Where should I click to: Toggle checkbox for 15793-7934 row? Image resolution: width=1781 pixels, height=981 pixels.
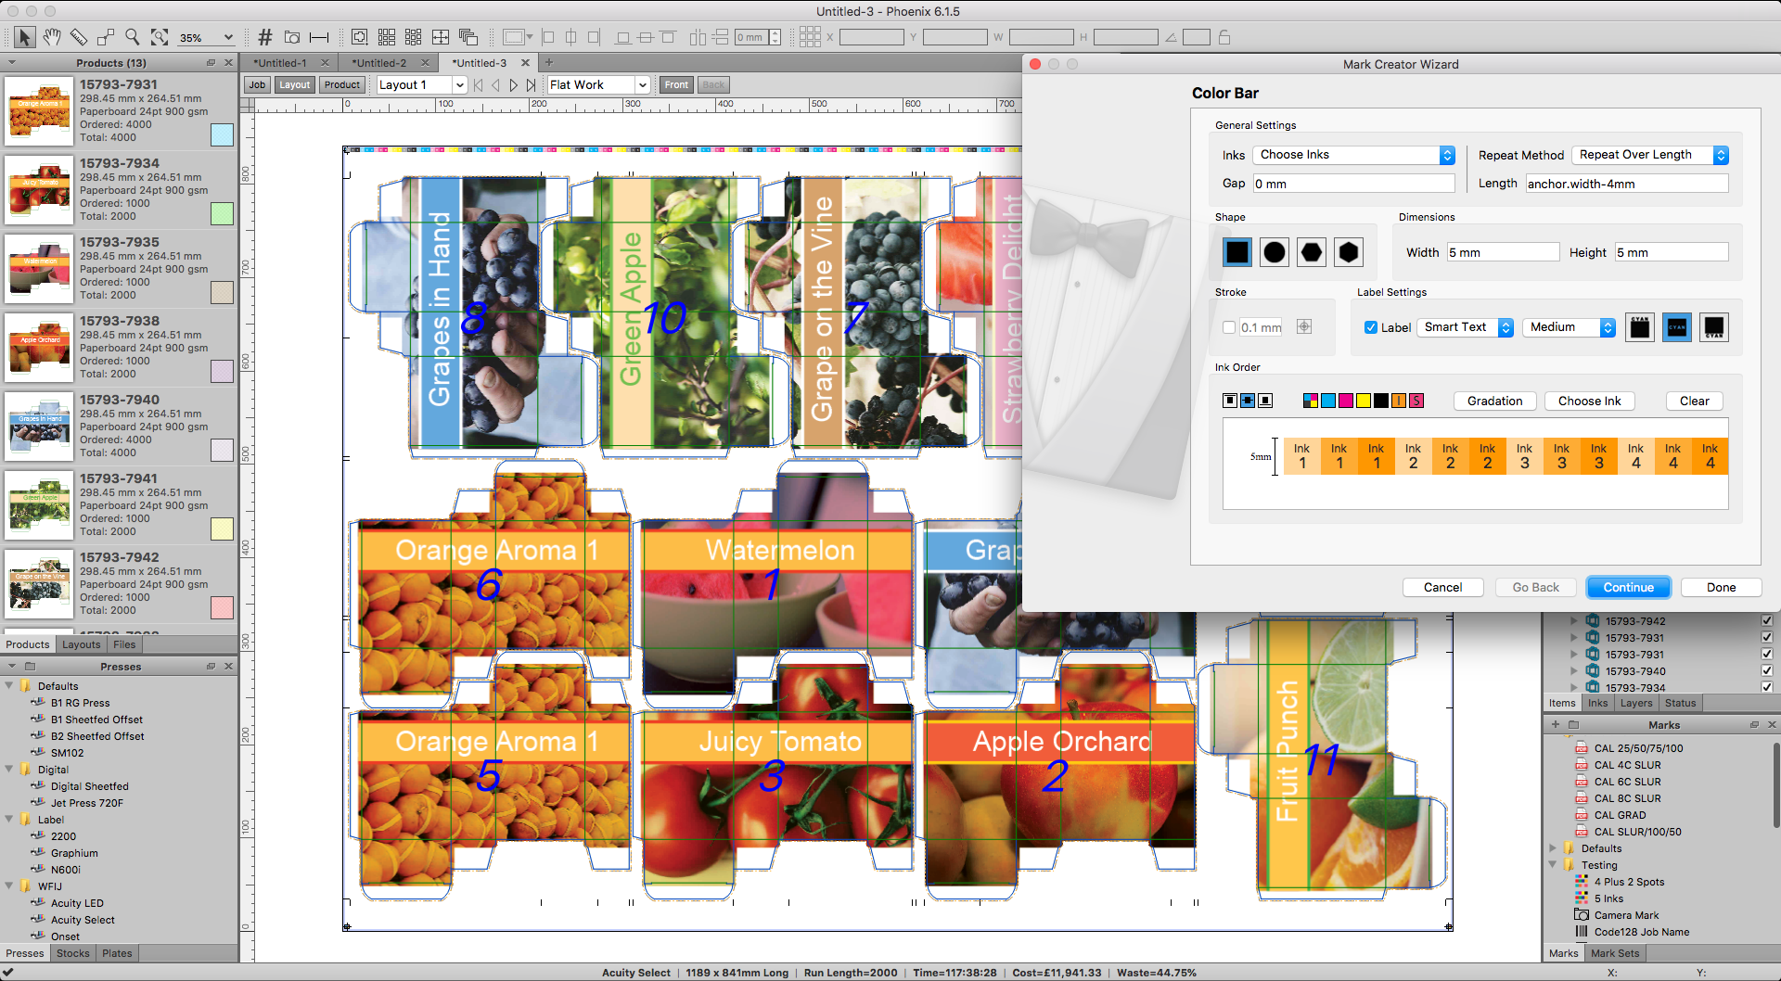(x=1766, y=687)
